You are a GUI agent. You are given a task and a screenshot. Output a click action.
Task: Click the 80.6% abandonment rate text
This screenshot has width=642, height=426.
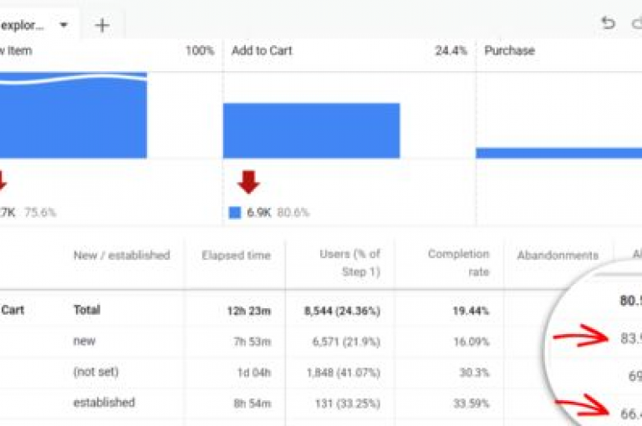pos(293,213)
